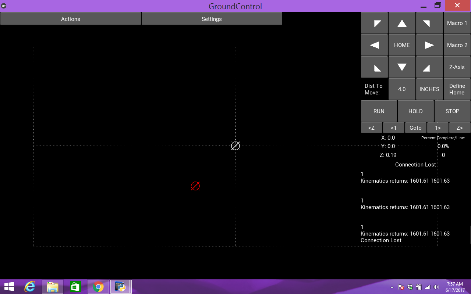471x294 pixels.
Task: Open the Actions tab
Action: pos(70,19)
